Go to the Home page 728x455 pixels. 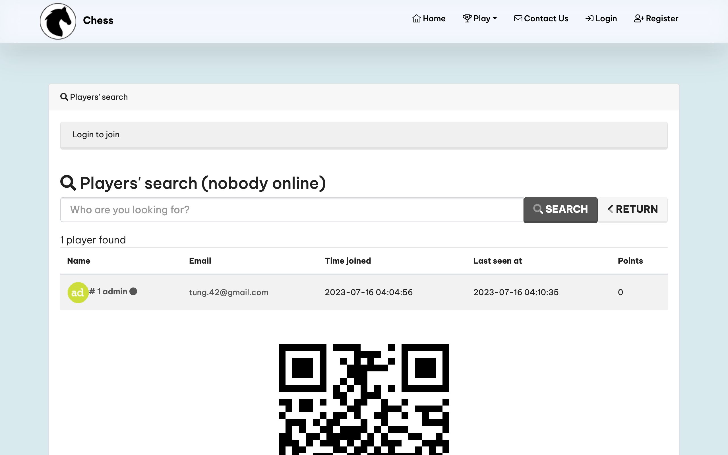429,19
